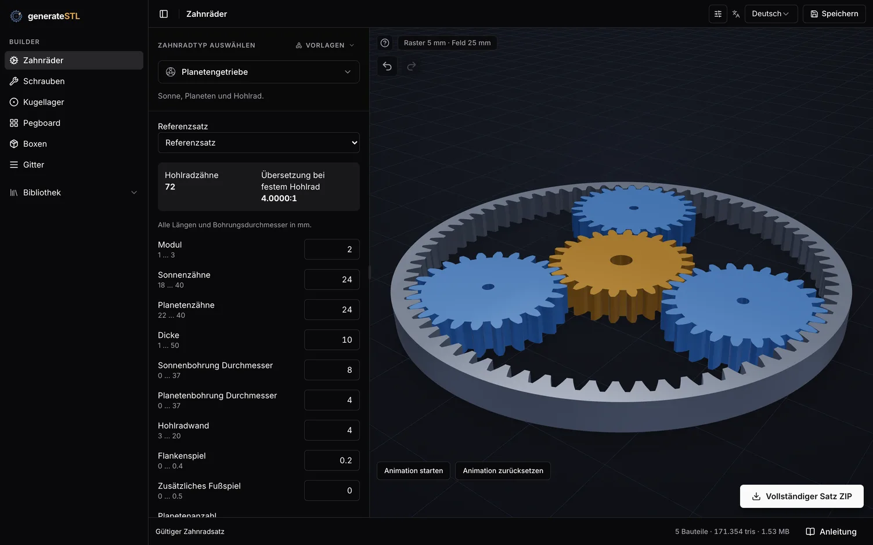Click the Speichern button
The image size is (873, 545).
pyautogui.click(x=834, y=14)
